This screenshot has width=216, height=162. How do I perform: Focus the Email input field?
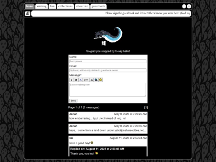point(108,70)
